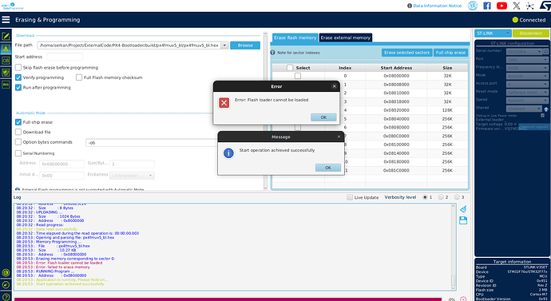
Task: Open the Facebook icon in top bar
Action: coord(487,6)
